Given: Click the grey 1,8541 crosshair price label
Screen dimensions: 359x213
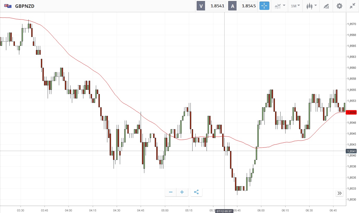Looking at the screenshot, I should [x=351, y=151].
